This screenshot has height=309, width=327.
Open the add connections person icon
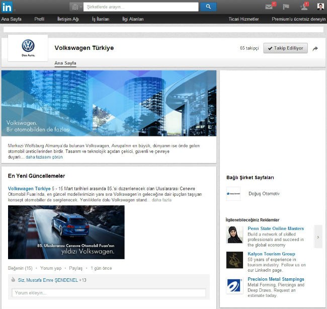tap(304, 7)
